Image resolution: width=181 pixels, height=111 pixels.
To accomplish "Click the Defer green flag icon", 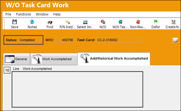I will pos(156,22).
